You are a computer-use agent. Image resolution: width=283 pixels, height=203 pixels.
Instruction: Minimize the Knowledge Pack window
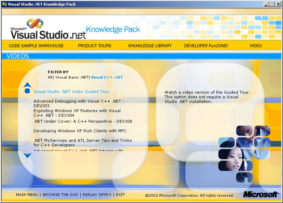[266, 4]
